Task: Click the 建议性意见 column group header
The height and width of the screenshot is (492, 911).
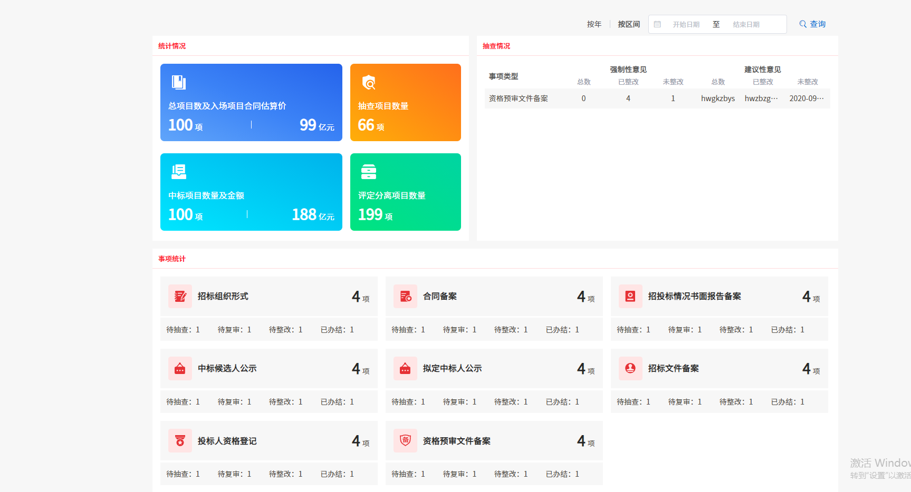Action: [x=763, y=70]
